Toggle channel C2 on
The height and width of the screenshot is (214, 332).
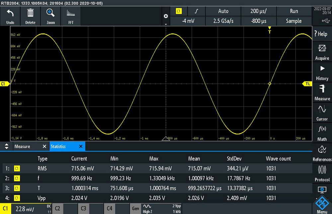(57, 208)
